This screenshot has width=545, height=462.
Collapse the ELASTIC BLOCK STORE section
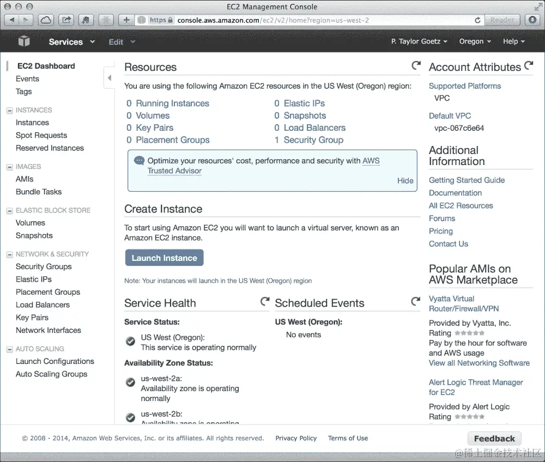point(10,211)
